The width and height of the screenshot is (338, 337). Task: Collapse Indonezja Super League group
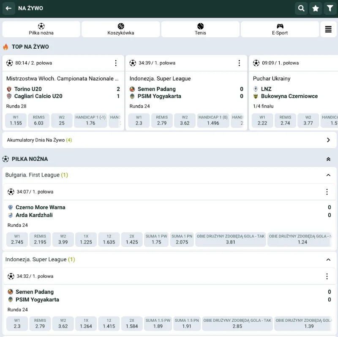(328, 260)
